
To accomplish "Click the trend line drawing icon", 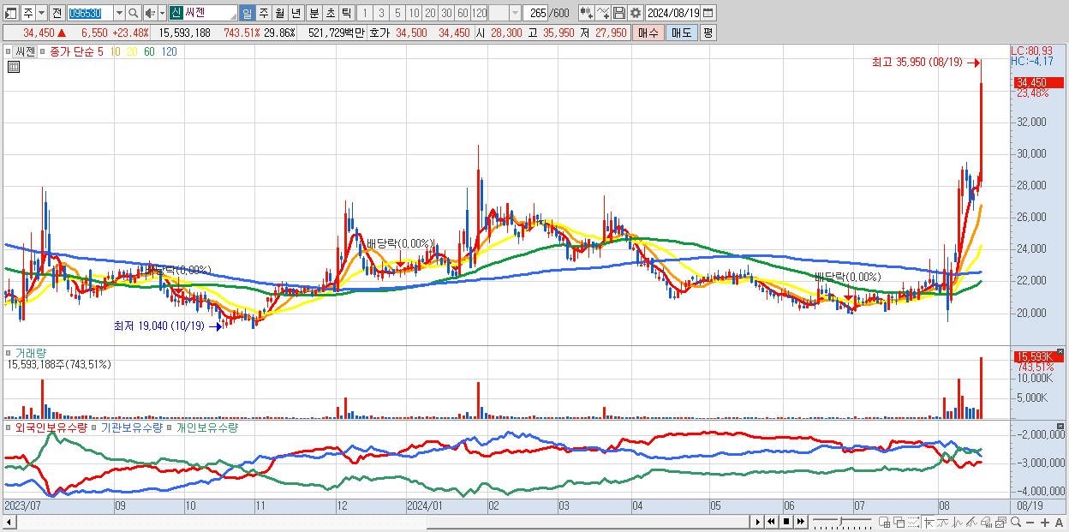I will (x=943, y=522).
